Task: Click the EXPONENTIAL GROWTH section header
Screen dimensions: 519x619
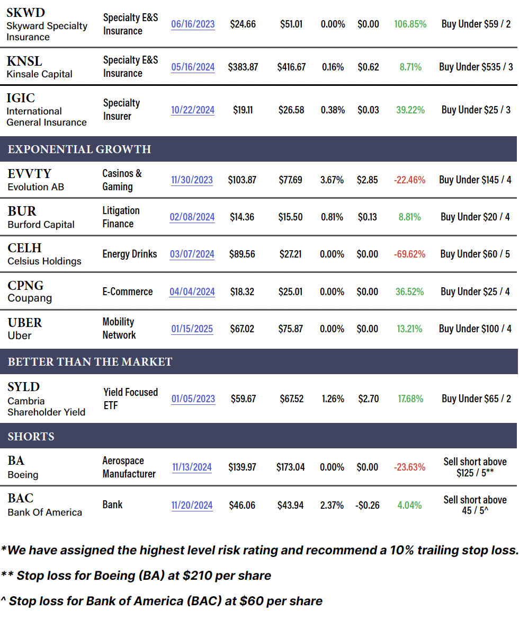Action: coord(79,149)
